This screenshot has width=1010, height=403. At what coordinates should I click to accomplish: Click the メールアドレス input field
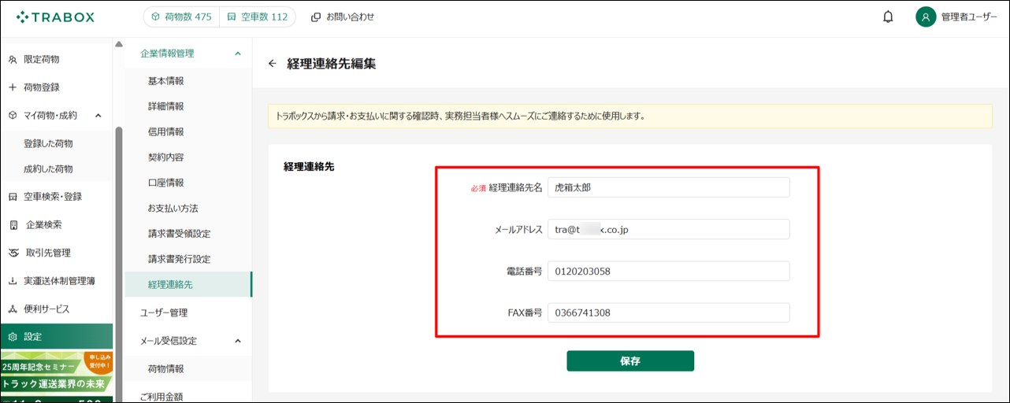668,229
